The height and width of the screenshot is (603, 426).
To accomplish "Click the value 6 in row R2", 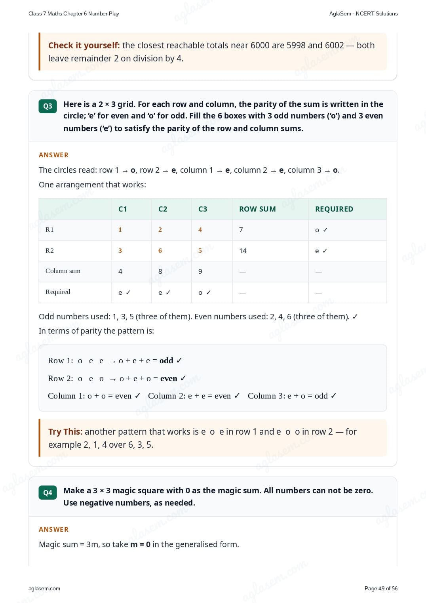I will (160, 251).
